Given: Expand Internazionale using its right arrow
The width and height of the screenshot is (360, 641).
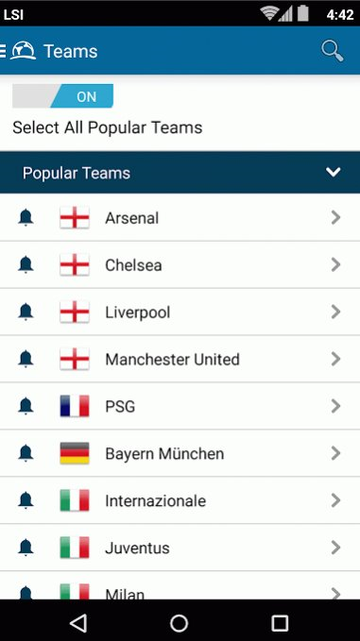Looking at the screenshot, I should [335, 500].
